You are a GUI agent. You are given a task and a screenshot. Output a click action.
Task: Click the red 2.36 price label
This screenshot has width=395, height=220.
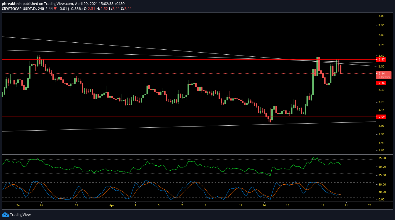(382, 83)
